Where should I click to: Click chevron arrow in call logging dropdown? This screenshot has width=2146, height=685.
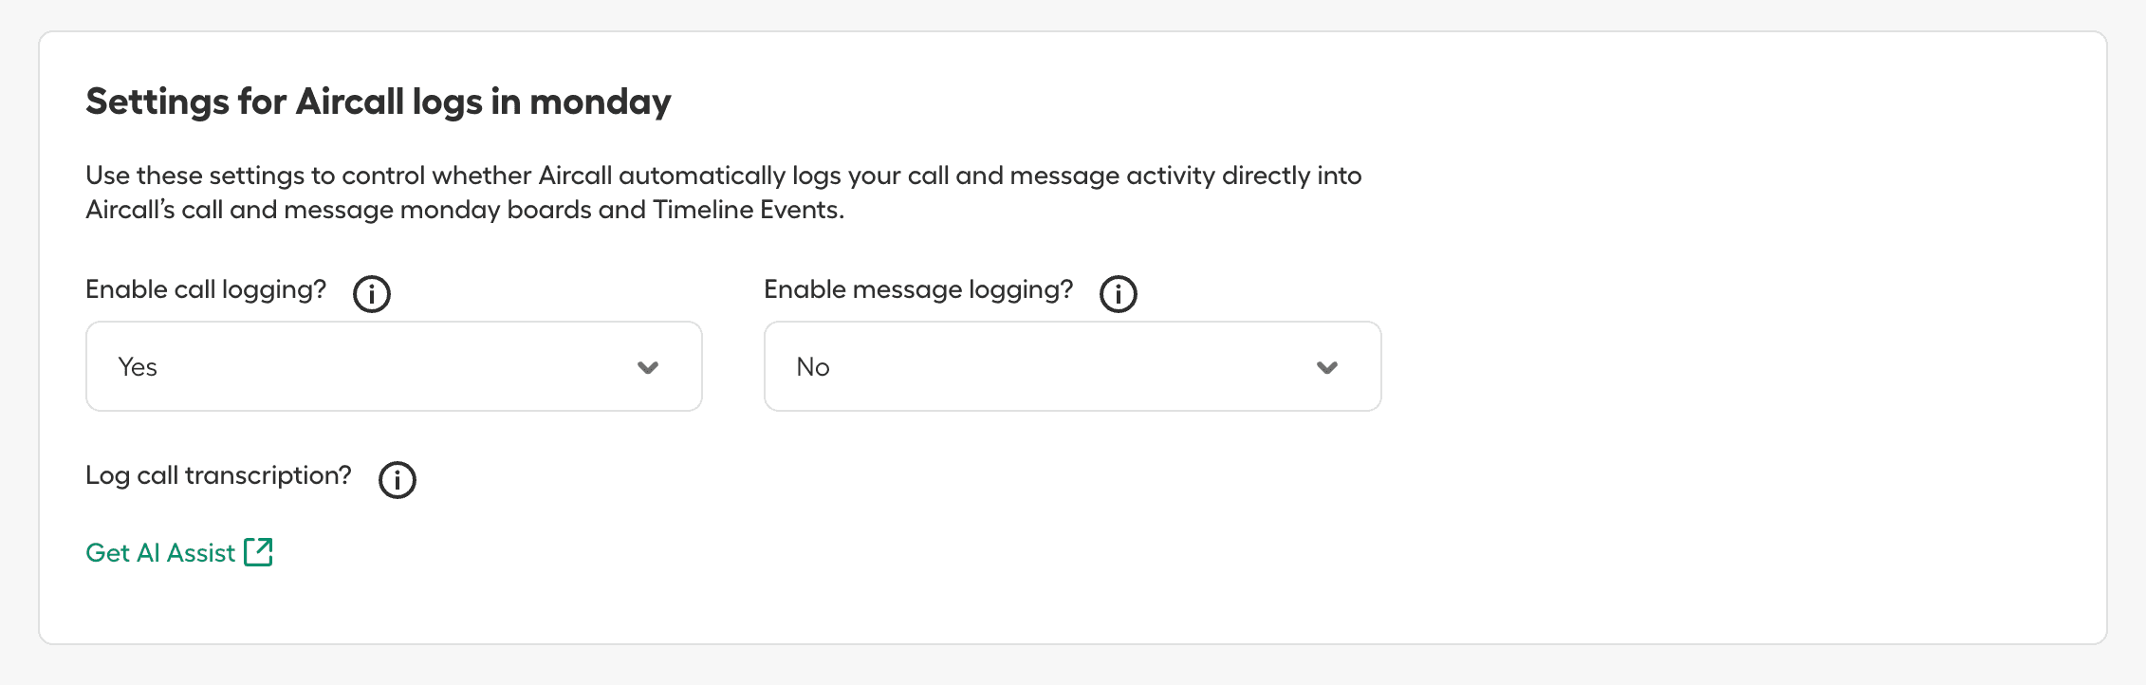[x=648, y=367]
